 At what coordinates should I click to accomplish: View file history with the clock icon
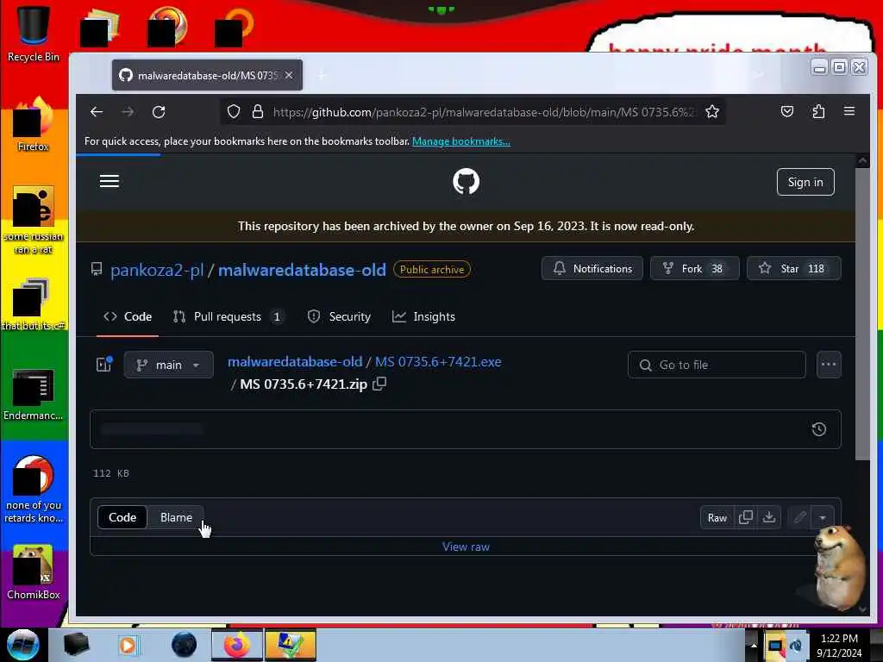pos(819,429)
